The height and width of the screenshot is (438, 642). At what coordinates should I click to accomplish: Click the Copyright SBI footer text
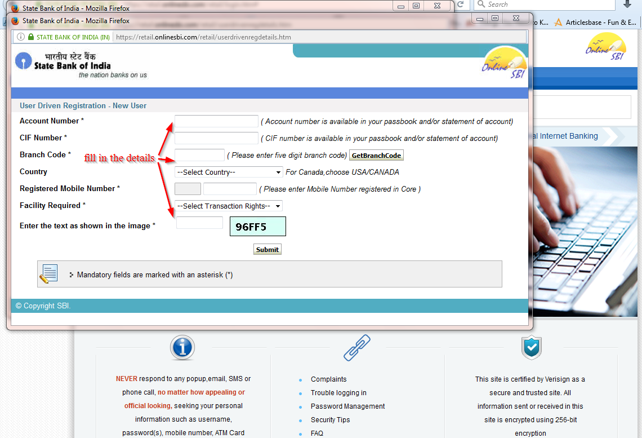coord(43,306)
